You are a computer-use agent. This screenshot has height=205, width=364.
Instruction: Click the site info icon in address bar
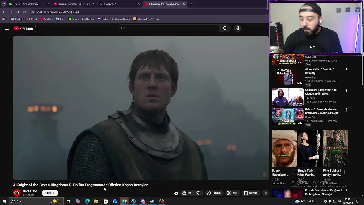click(x=33, y=12)
